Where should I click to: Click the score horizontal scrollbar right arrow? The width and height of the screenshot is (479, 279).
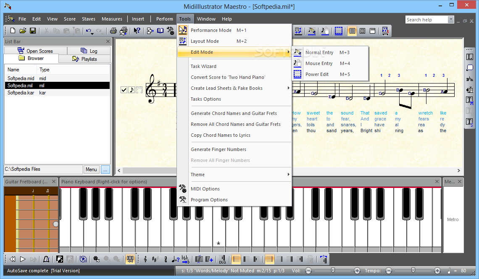pyautogui.click(x=458, y=170)
